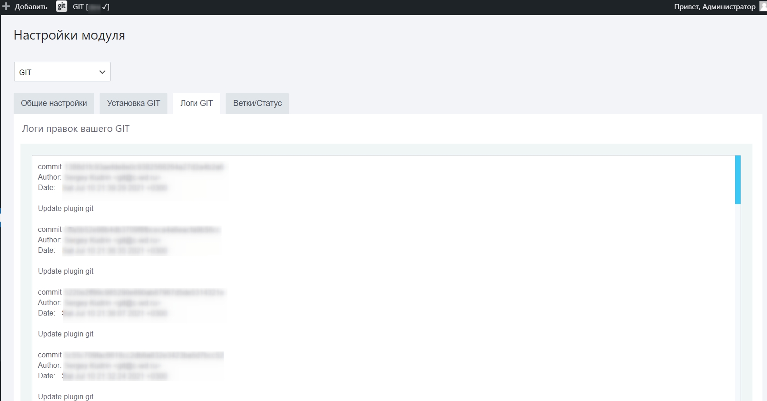Click the plus icon beside Добавить
Viewport: 767px width, 401px height.
click(6, 6)
